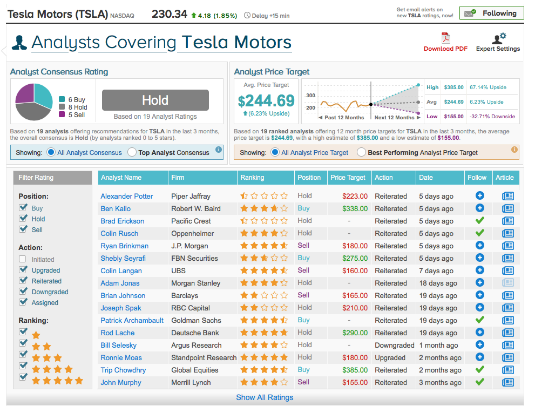
Task: Click the orange info icon in Price Target showing bar
Action: pos(514,150)
